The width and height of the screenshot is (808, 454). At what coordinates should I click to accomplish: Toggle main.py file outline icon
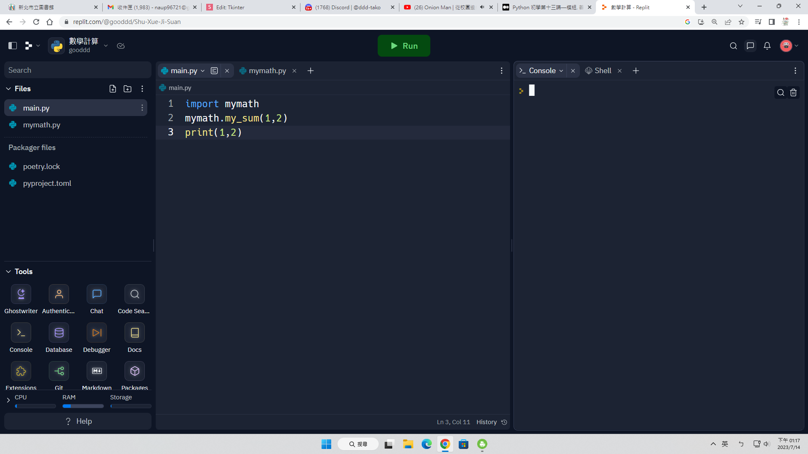(x=214, y=71)
